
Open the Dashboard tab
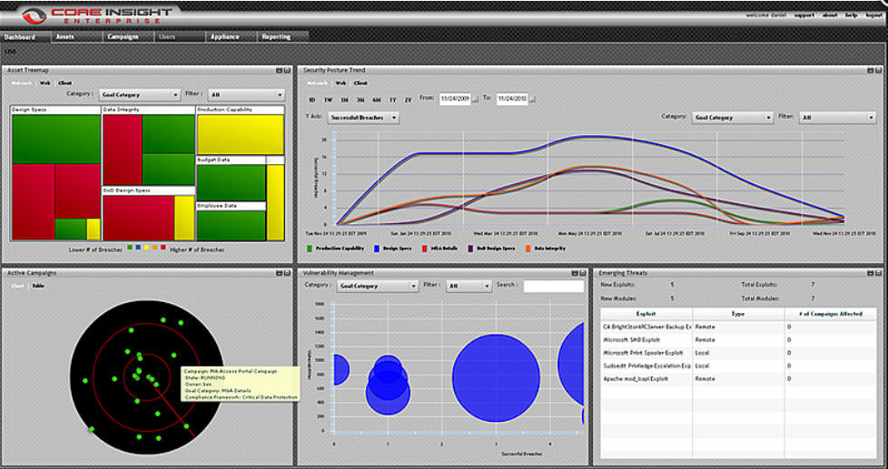pyautogui.click(x=25, y=37)
